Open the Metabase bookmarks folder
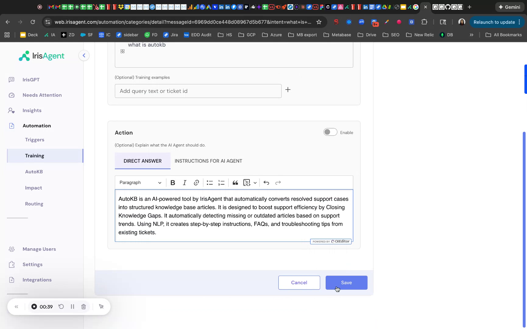 coord(337,35)
